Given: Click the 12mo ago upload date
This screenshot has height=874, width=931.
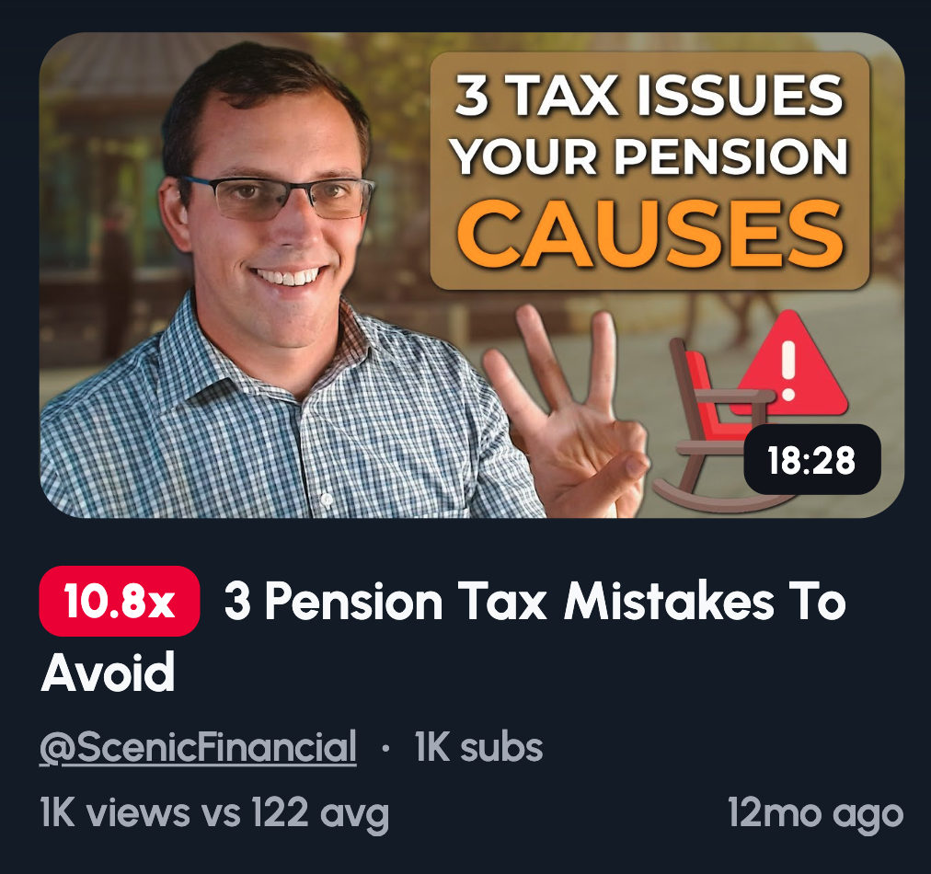Looking at the screenshot, I should [815, 813].
